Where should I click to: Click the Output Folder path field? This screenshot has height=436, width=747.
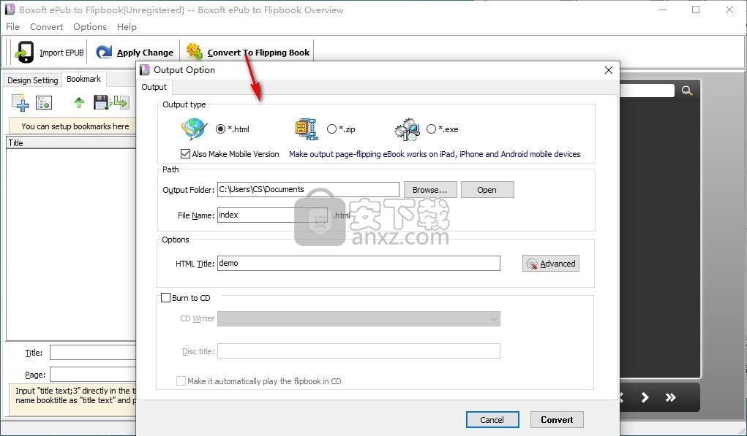click(308, 189)
